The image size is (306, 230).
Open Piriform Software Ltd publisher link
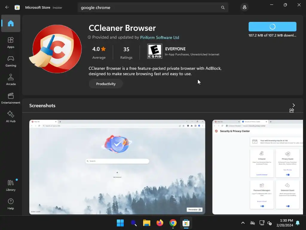[160, 37]
